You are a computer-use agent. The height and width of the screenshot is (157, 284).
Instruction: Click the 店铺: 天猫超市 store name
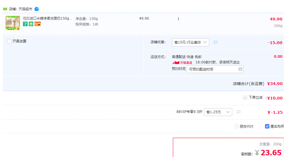[21, 9]
